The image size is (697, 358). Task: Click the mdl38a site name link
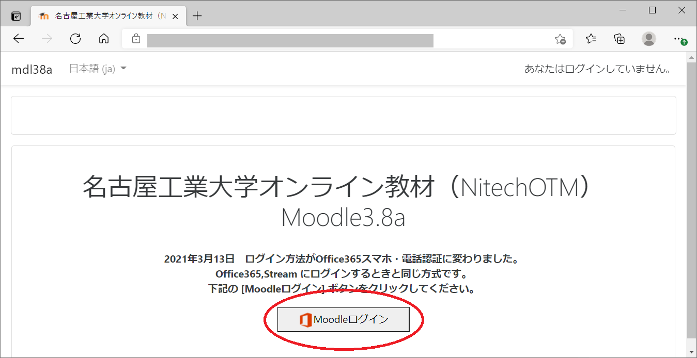[x=32, y=69]
